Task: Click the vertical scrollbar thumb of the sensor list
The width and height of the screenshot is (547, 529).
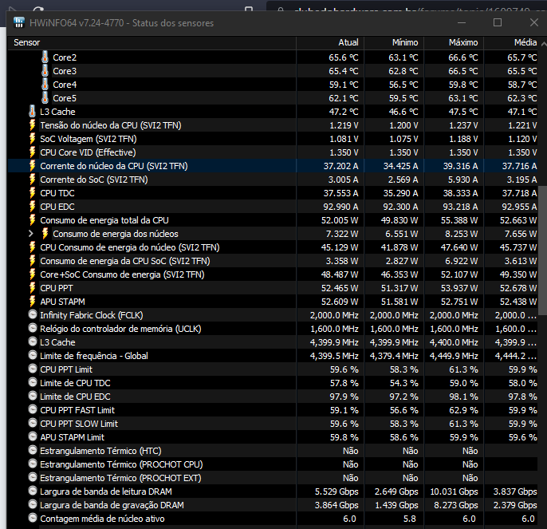Action: (x=543, y=251)
